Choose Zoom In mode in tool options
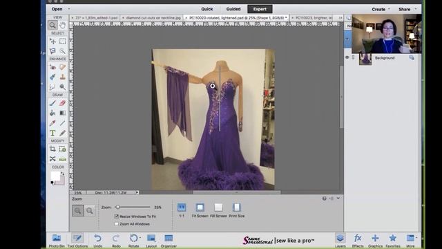 [x=78, y=210]
